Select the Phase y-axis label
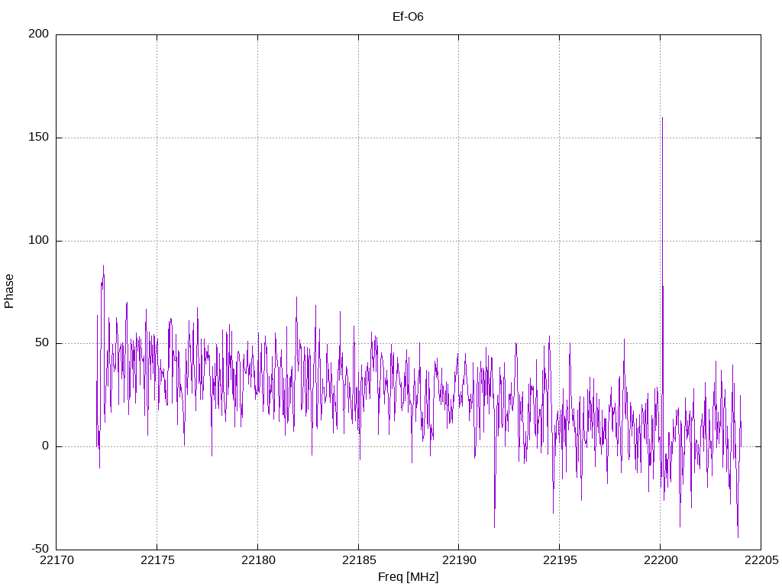This screenshot has height=587, width=782. [x=9, y=291]
